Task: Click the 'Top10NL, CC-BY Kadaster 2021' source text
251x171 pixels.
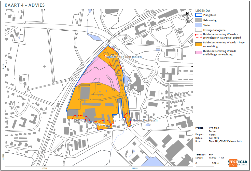Action: click(225, 141)
